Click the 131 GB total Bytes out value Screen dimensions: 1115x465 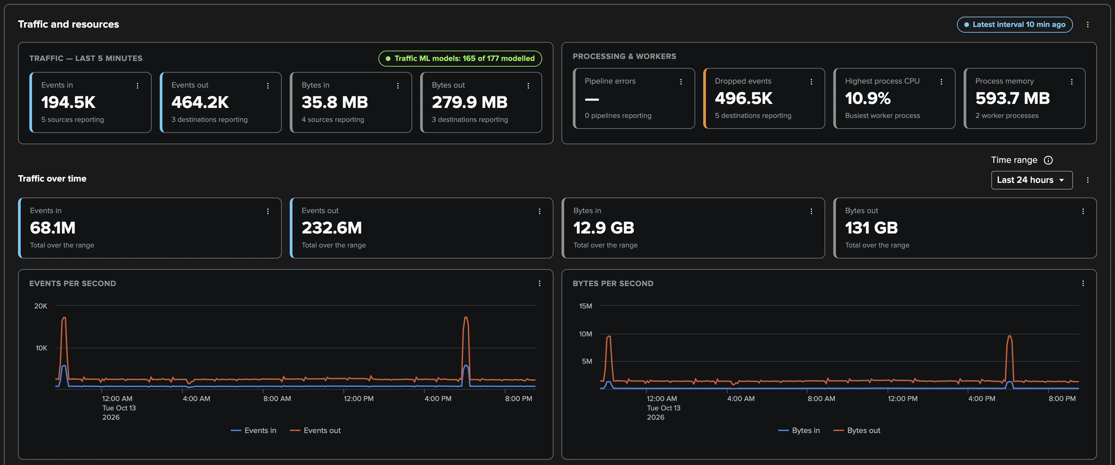point(871,228)
